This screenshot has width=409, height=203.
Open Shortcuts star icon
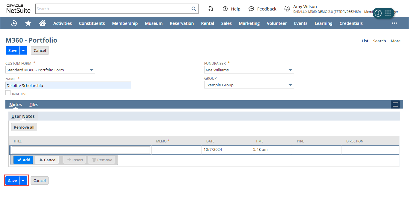pos(28,23)
